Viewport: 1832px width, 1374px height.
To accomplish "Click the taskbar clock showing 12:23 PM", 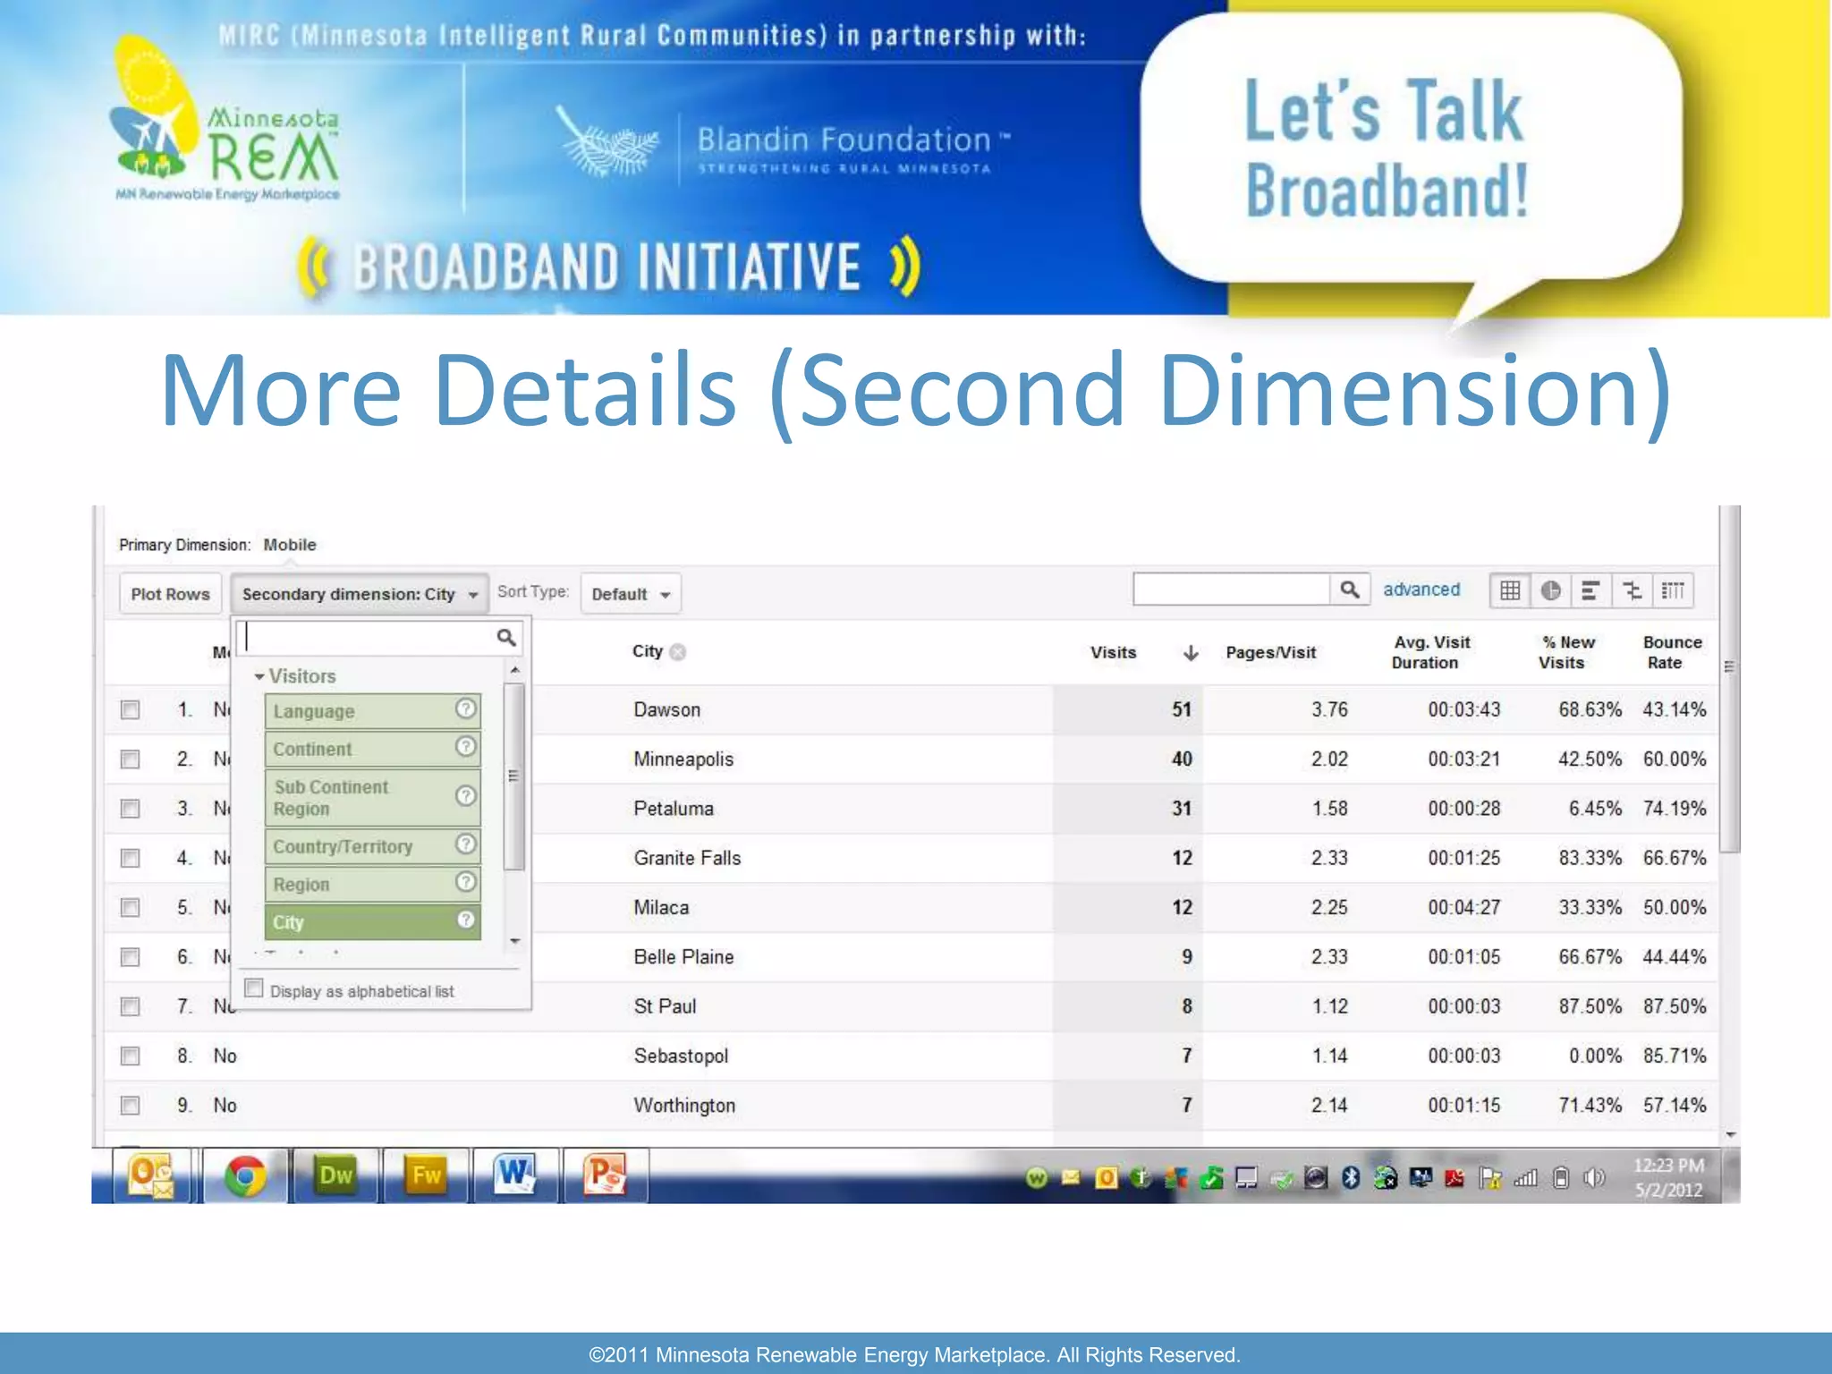I will [1668, 1177].
